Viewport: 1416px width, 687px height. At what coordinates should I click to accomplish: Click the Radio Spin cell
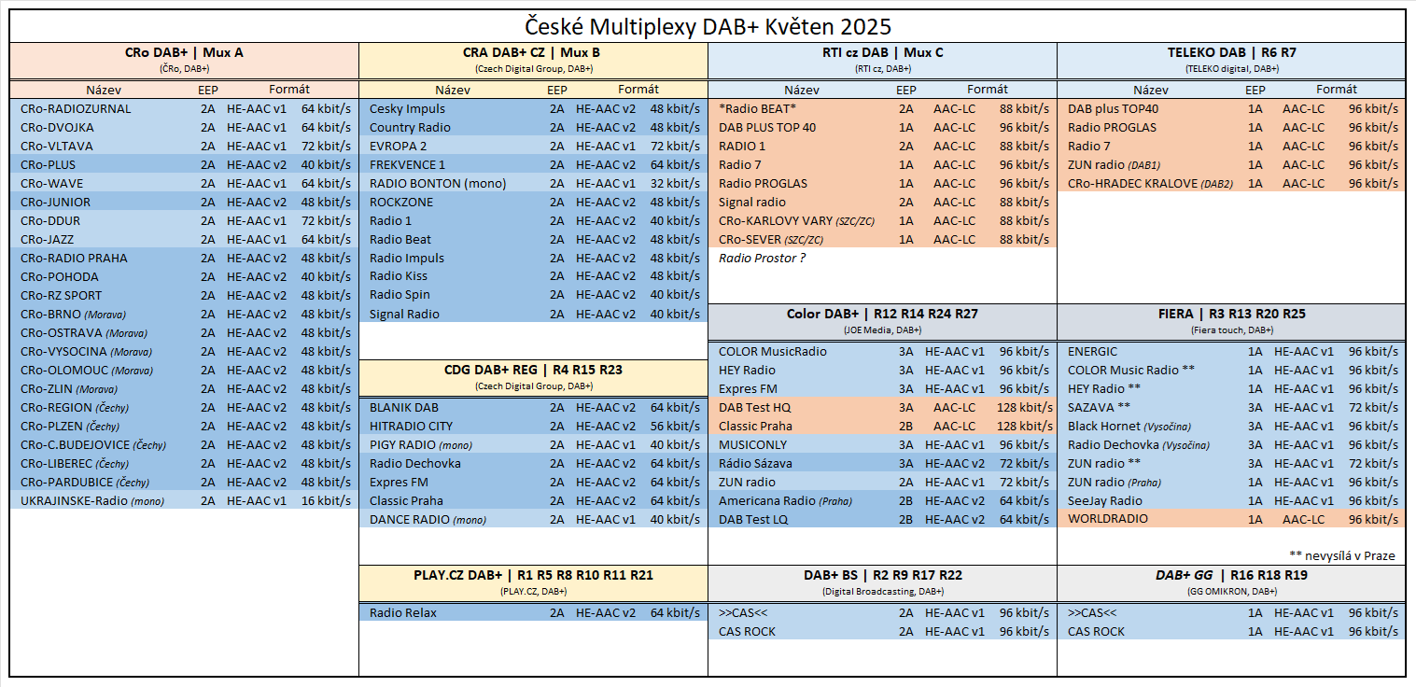[400, 295]
